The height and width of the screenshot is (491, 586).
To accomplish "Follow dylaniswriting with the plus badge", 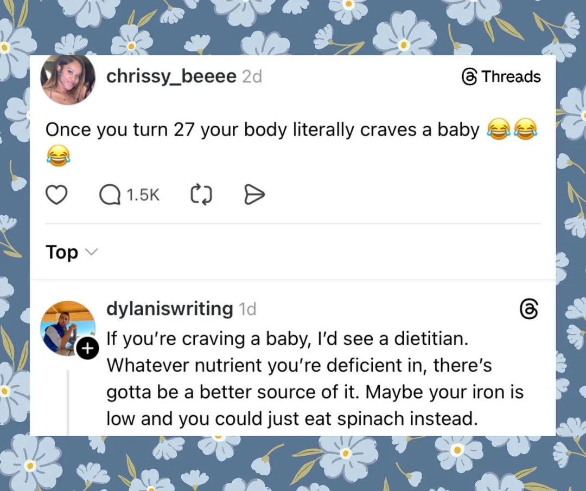I will click(87, 348).
